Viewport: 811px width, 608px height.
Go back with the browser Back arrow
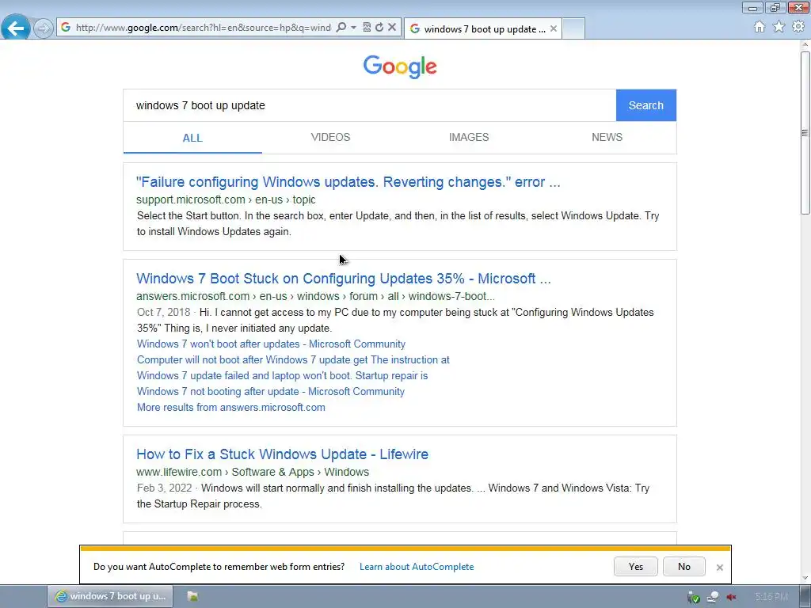[x=16, y=28]
